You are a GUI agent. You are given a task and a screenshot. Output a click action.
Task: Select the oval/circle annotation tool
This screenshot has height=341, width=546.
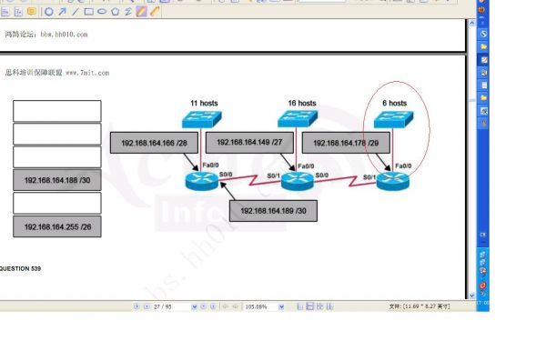point(49,12)
